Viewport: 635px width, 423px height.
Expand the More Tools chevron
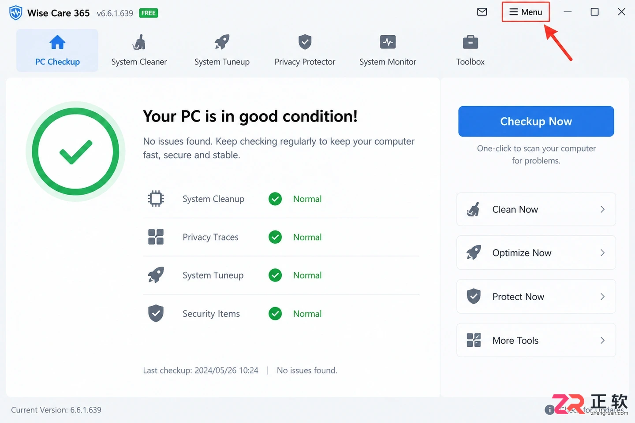tap(602, 340)
